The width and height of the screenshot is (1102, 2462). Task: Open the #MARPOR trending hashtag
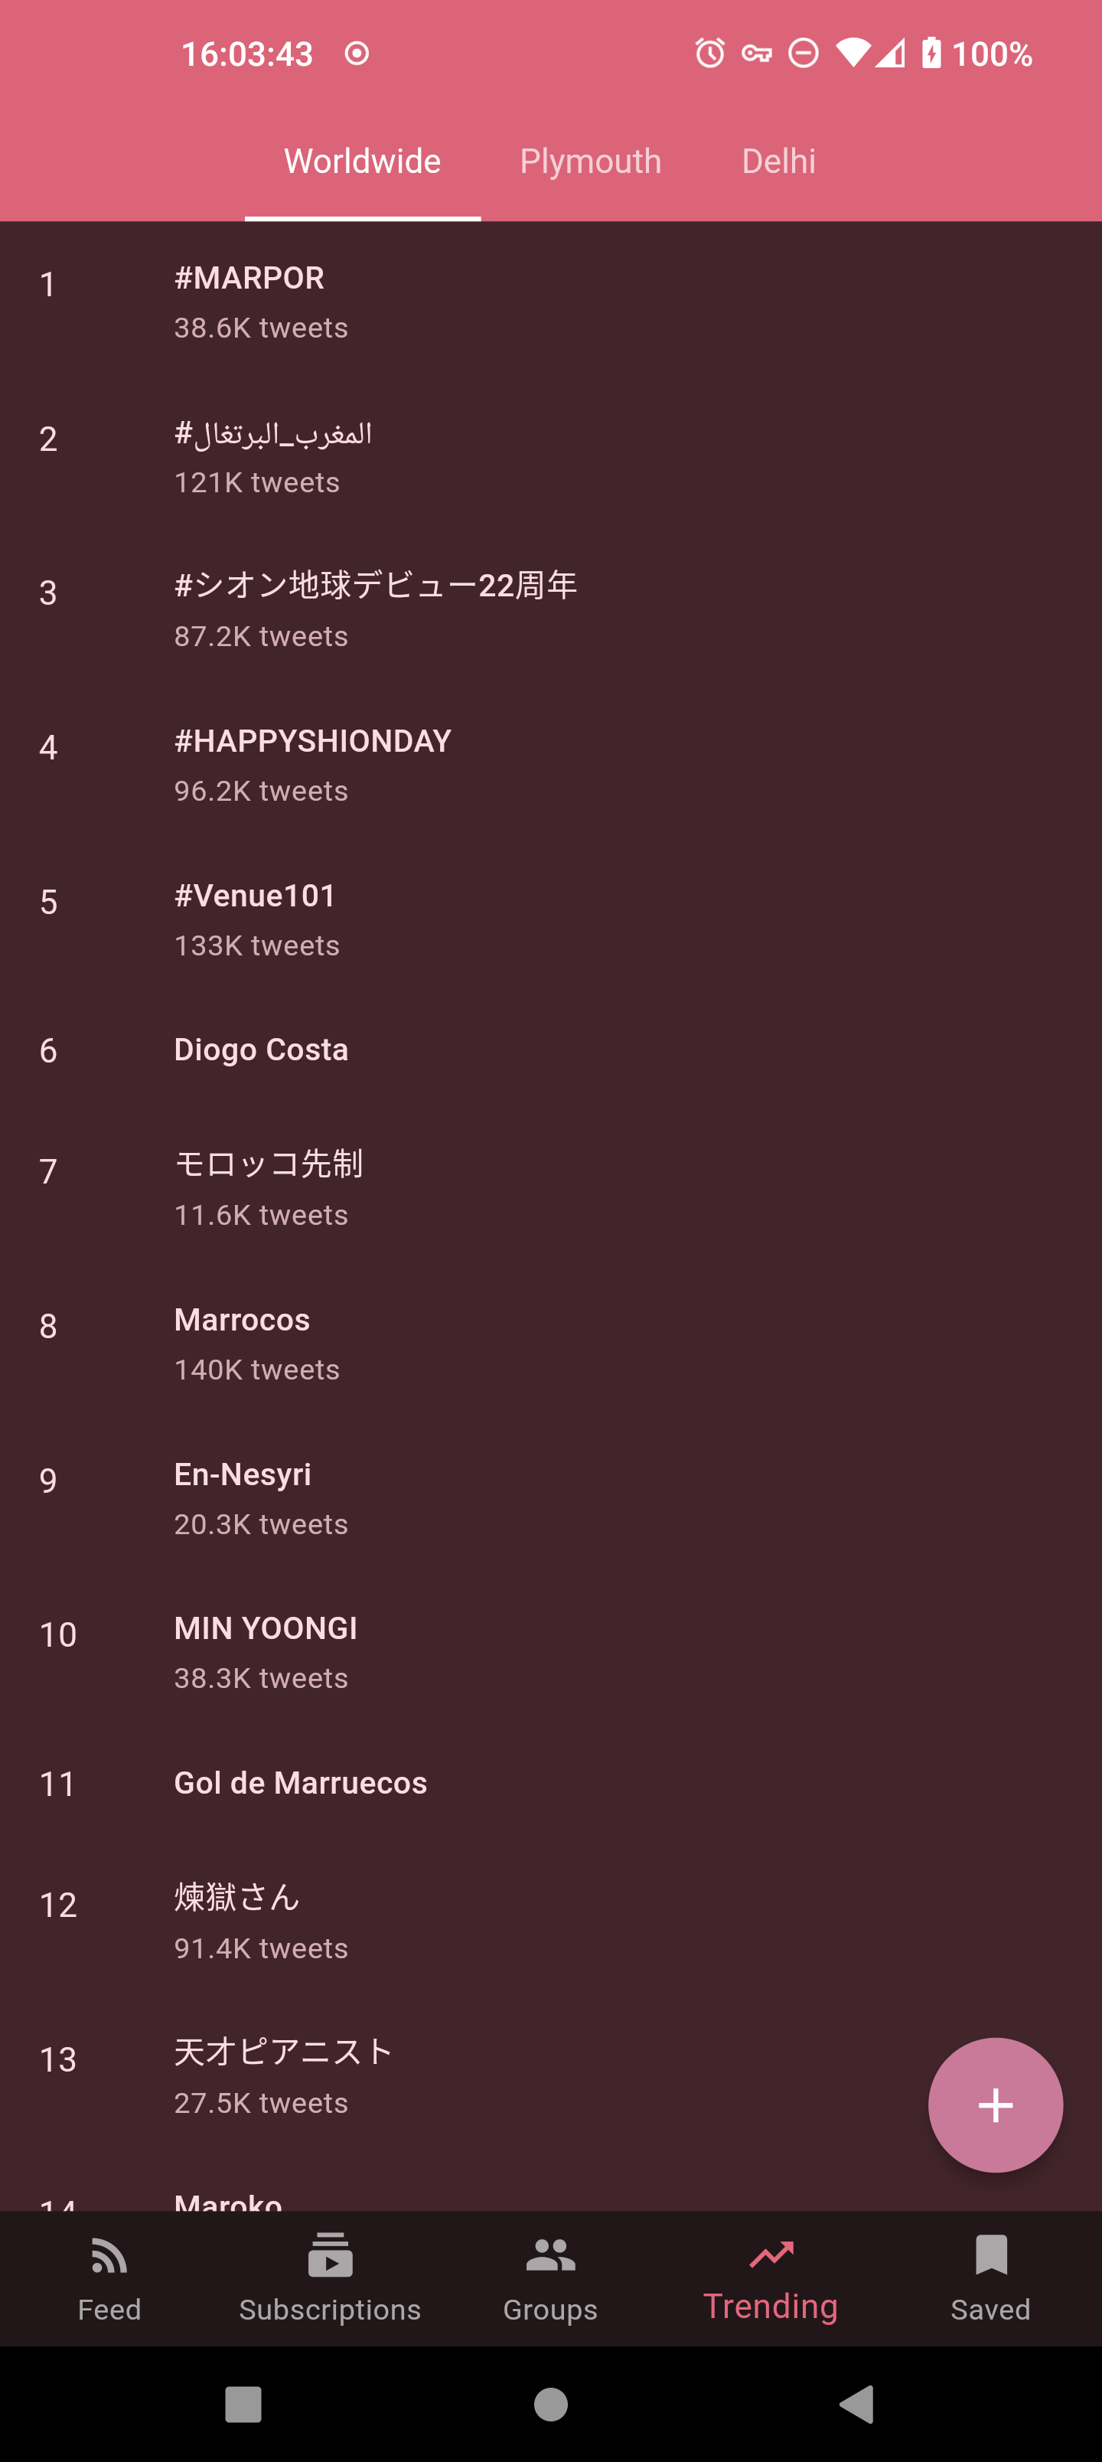pos(249,278)
